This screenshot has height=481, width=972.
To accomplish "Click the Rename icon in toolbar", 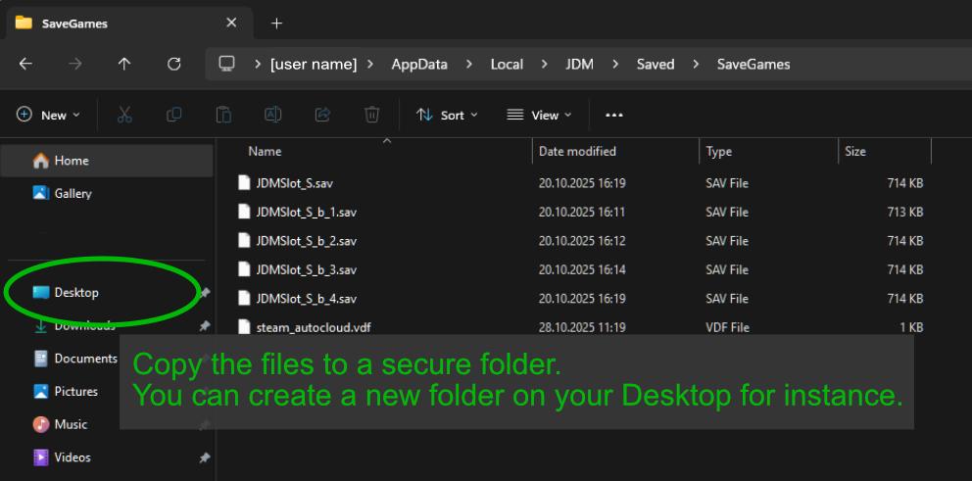I will (273, 115).
